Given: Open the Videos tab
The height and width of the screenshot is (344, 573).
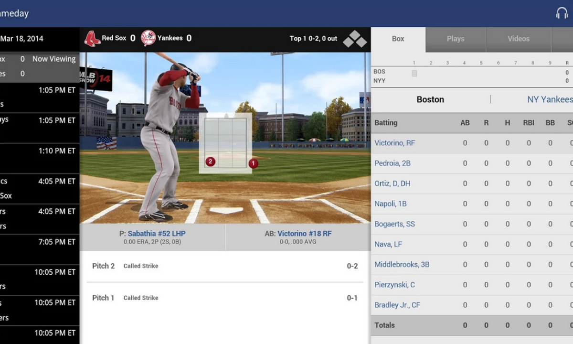Looking at the screenshot, I should (518, 39).
